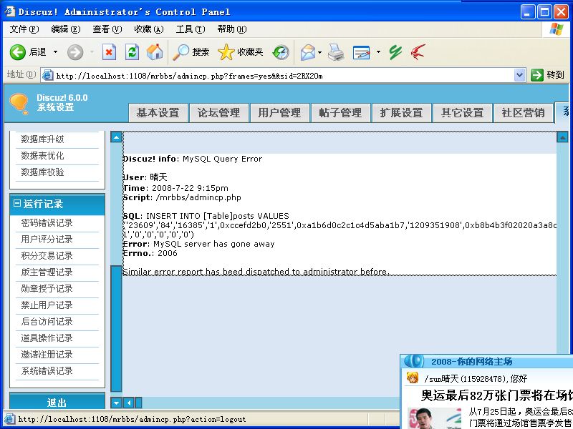Open the 道具操作记录 link
Image resolution: width=573 pixels, height=429 pixels.
(x=47, y=337)
